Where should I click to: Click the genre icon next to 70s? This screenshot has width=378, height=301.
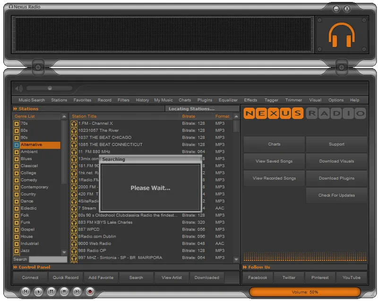[17, 124]
